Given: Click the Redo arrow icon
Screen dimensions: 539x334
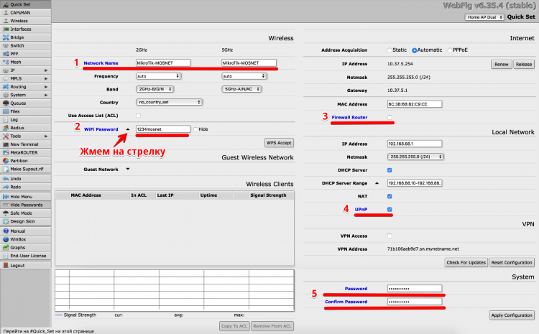Looking at the screenshot, I should 6,187.
